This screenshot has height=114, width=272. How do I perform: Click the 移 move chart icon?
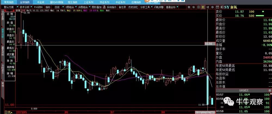[x=212, y=7]
